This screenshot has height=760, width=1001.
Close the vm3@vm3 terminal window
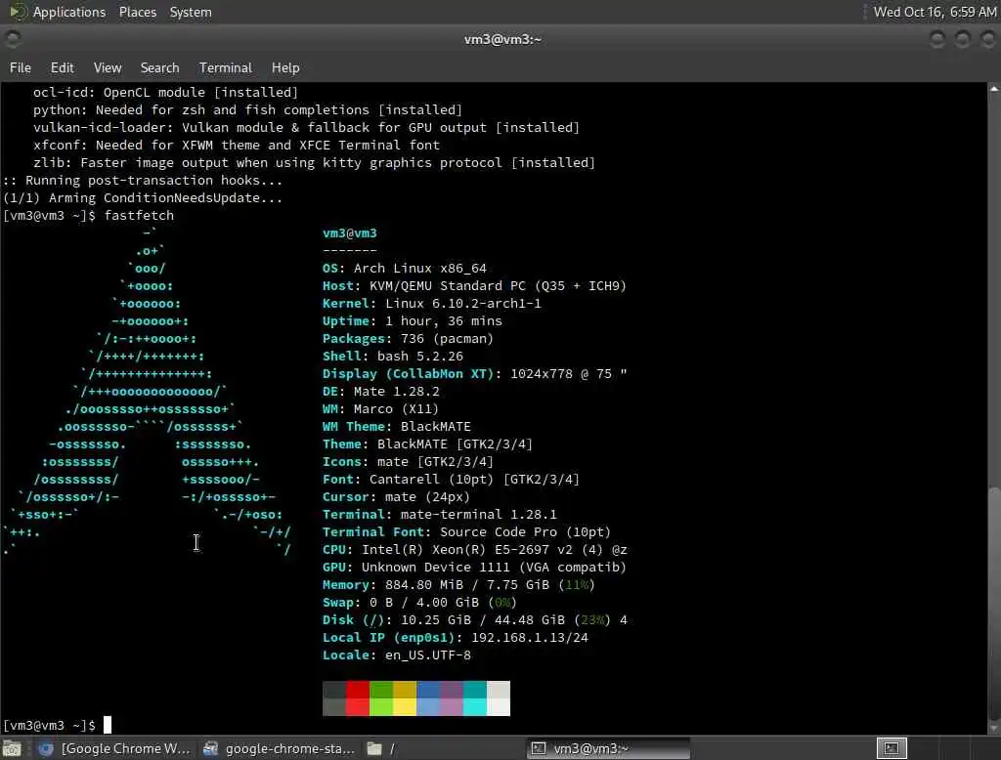coord(988,40)
